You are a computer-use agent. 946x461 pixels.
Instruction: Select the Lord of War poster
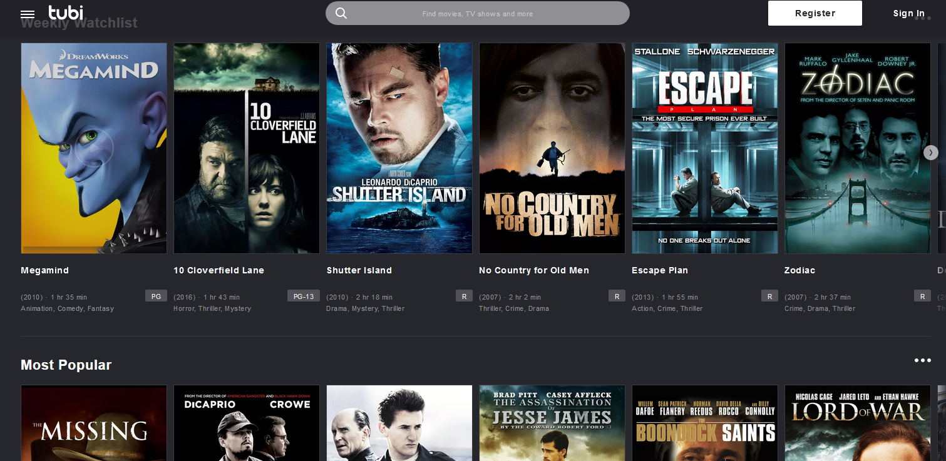857,423
